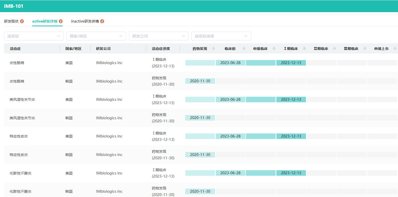Click info icon beside 研发现状 tab
398x197 pixels.
pos(22,21)
